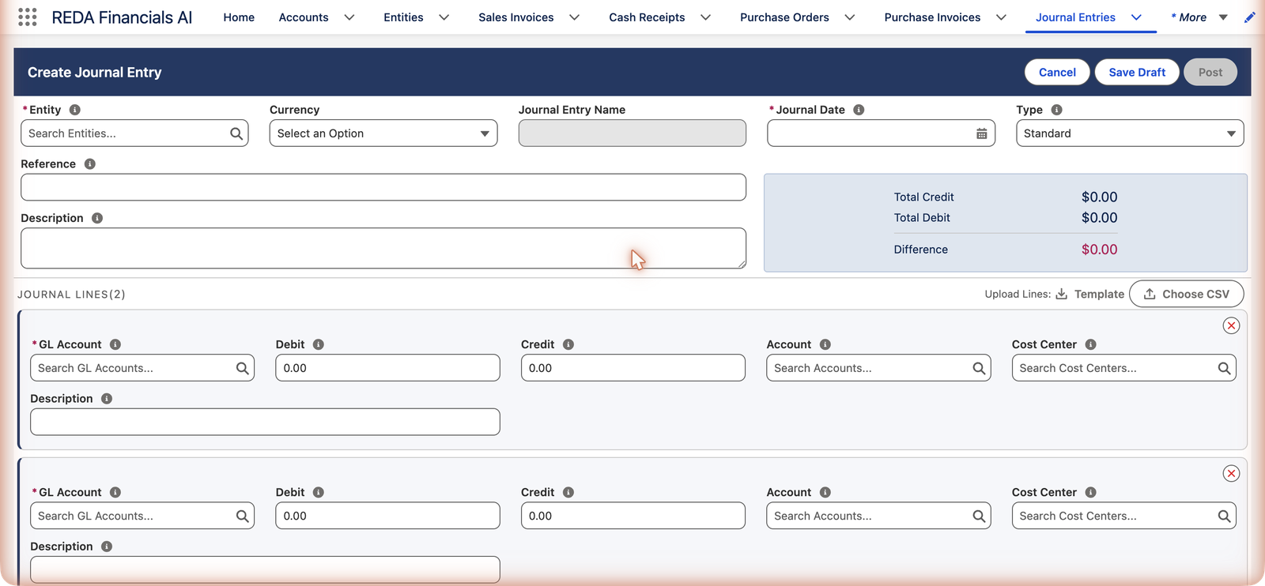Click first line GL Account search icon

[x=242, y=368]
